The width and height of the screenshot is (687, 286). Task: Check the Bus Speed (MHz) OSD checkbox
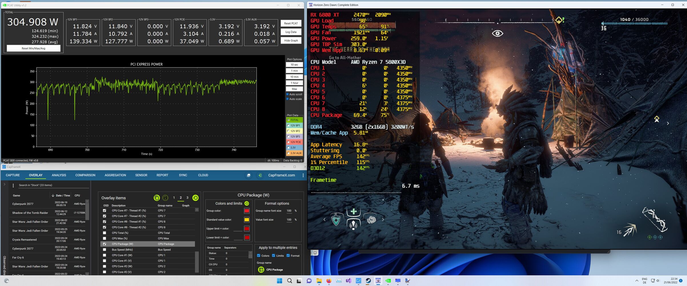click(105, 250)
